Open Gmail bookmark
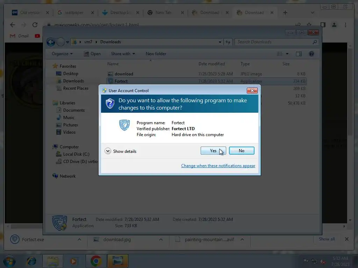 point(20,36)
